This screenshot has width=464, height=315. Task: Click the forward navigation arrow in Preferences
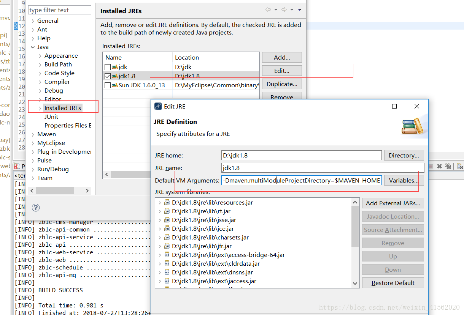[x=284, y=9]
